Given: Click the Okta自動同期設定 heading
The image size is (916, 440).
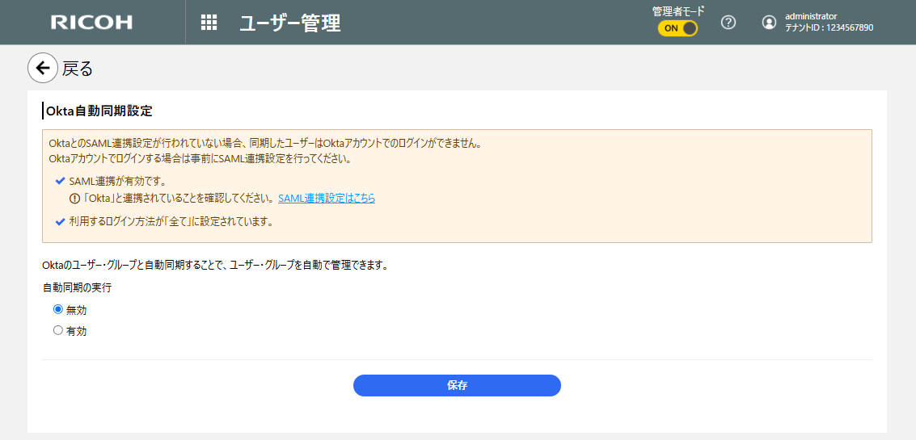Looking at the screenshot, I should click(99, 111).
